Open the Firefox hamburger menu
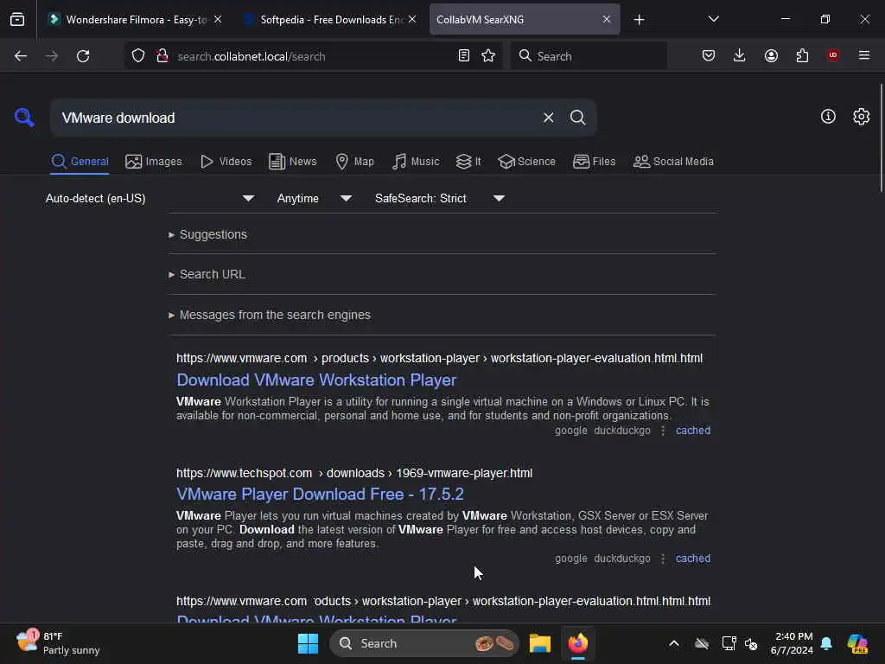The width and height of the screenshot is (885, 664). pos(863,55)
